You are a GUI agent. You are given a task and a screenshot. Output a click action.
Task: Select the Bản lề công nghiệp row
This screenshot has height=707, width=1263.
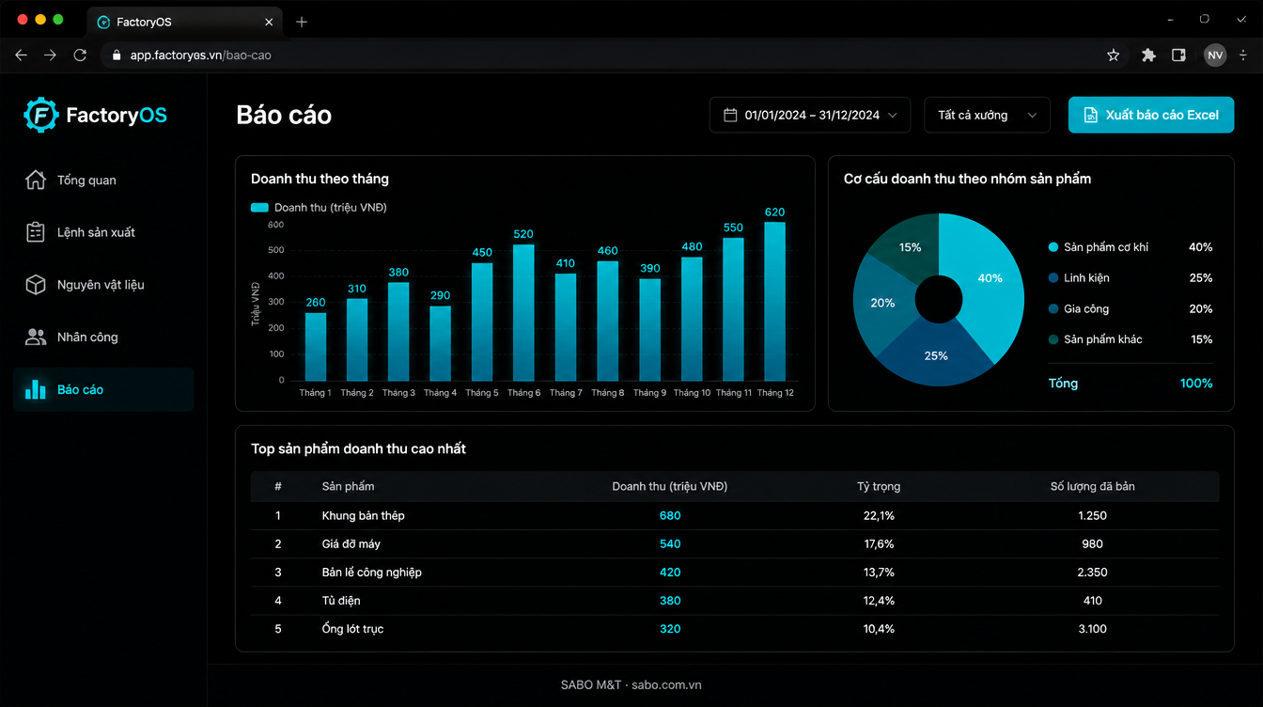coord(735,572)
